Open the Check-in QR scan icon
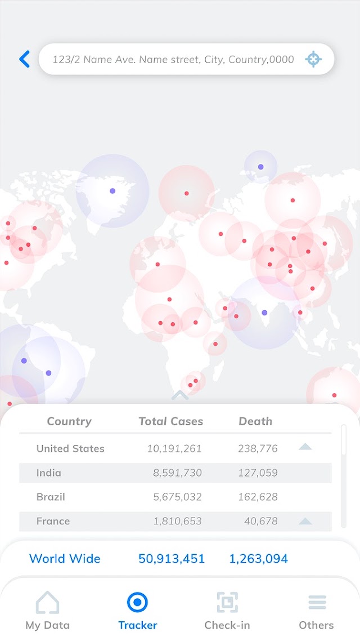This screenshot has height=641, width=360. (227, 602)
